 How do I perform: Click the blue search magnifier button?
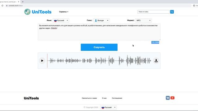(x=172, y=12)
